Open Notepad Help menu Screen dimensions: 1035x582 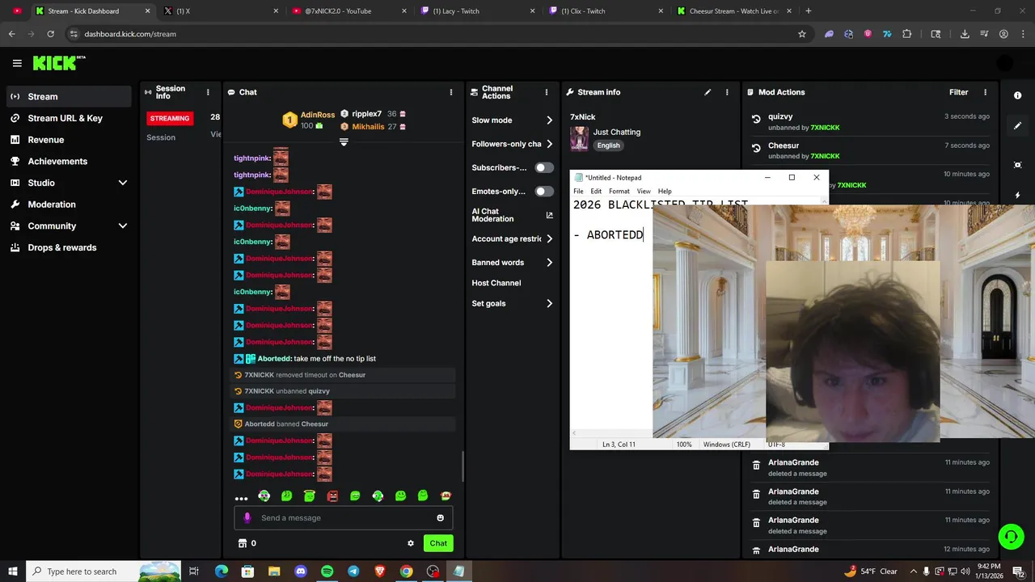point(665,192)
